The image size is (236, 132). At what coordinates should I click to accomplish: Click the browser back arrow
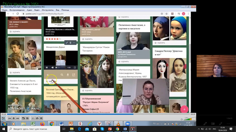(8, 14)
